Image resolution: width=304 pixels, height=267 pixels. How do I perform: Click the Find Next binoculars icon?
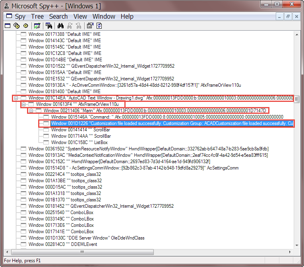coord(70,25)
